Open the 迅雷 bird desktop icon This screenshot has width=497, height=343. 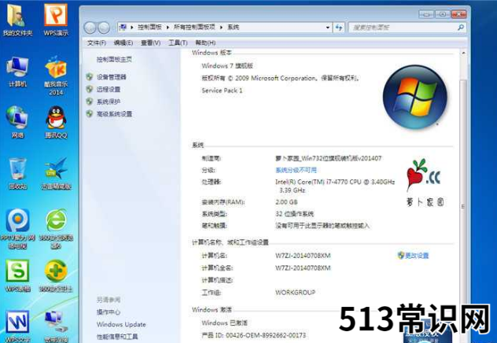(56, 173)
